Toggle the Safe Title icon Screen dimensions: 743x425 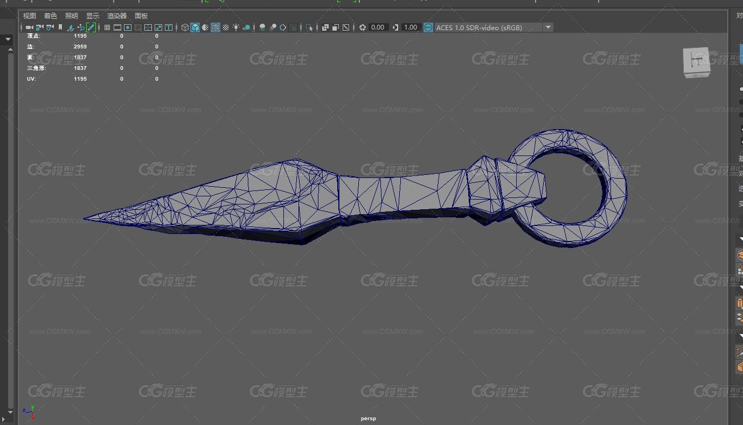click(x=169, y=27)
